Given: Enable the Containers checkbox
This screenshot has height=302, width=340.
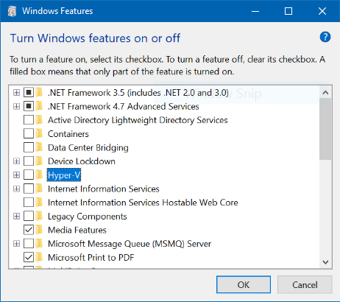Looking at the screenshot, I should click(29, 134).
